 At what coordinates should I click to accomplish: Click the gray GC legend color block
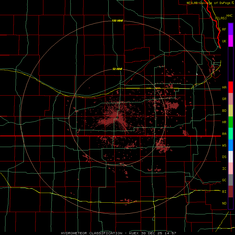point(231,180)
